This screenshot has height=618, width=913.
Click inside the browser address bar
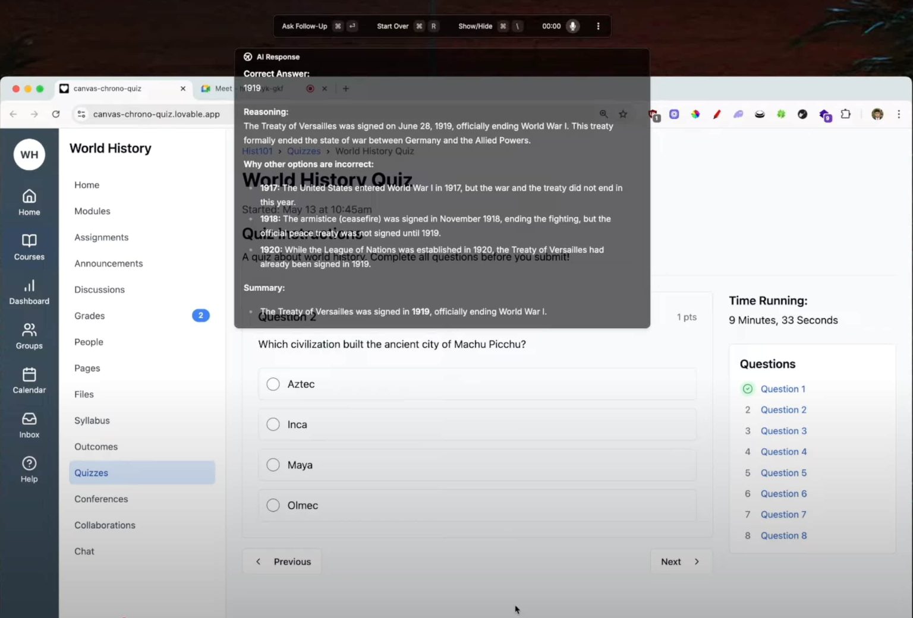pos(156,114)
